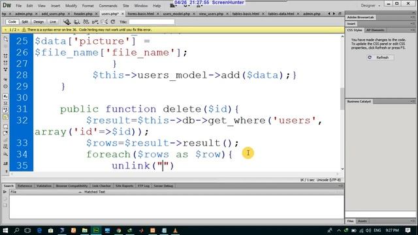Viewport: 418px width, 235px height.
Task: Click Refresh in the CSS Styles panel
Action: point(379,57)
